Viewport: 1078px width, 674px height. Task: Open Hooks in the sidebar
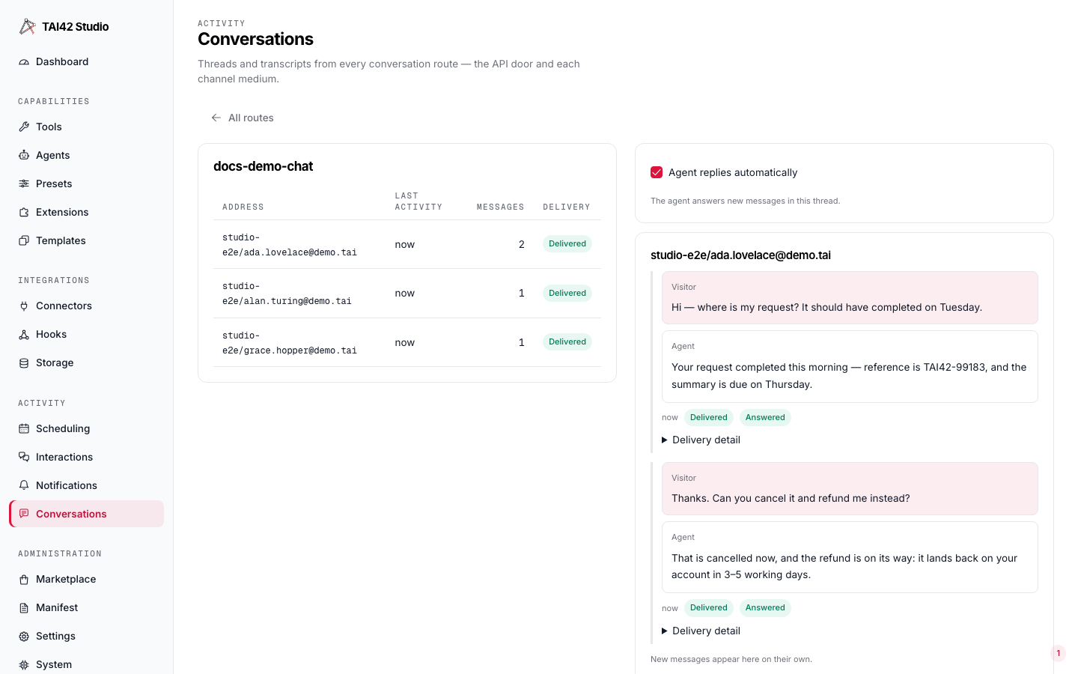tap(86, 335)
